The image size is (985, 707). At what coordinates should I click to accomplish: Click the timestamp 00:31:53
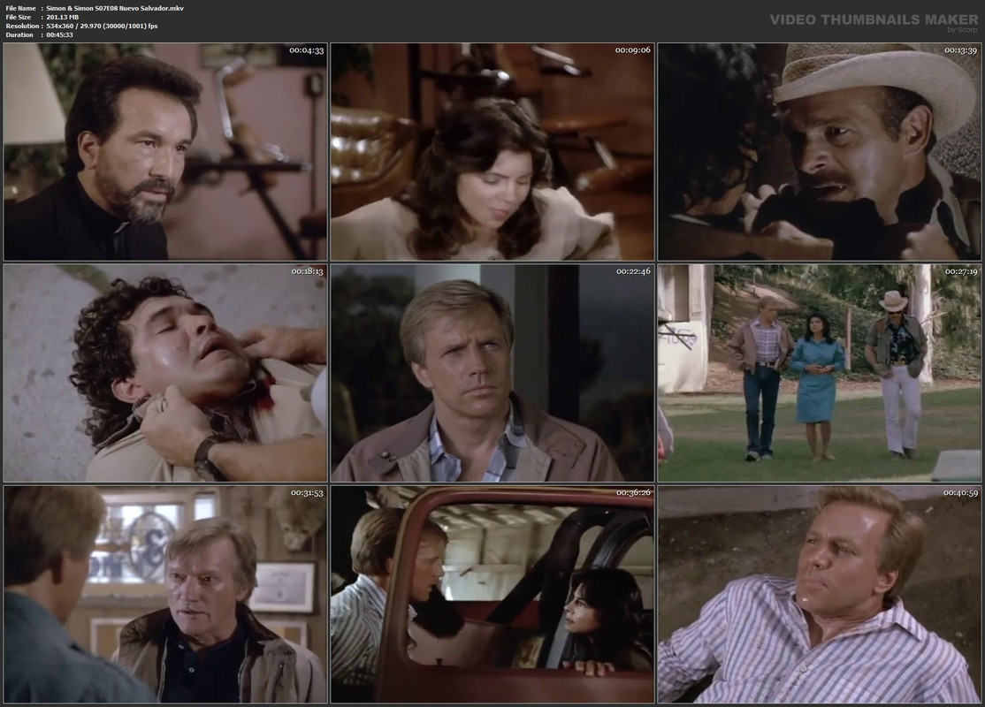click(x=307, y=493)
